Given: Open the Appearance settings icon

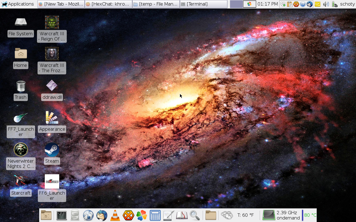Looking at the screenshot, I should pos(52,118).
